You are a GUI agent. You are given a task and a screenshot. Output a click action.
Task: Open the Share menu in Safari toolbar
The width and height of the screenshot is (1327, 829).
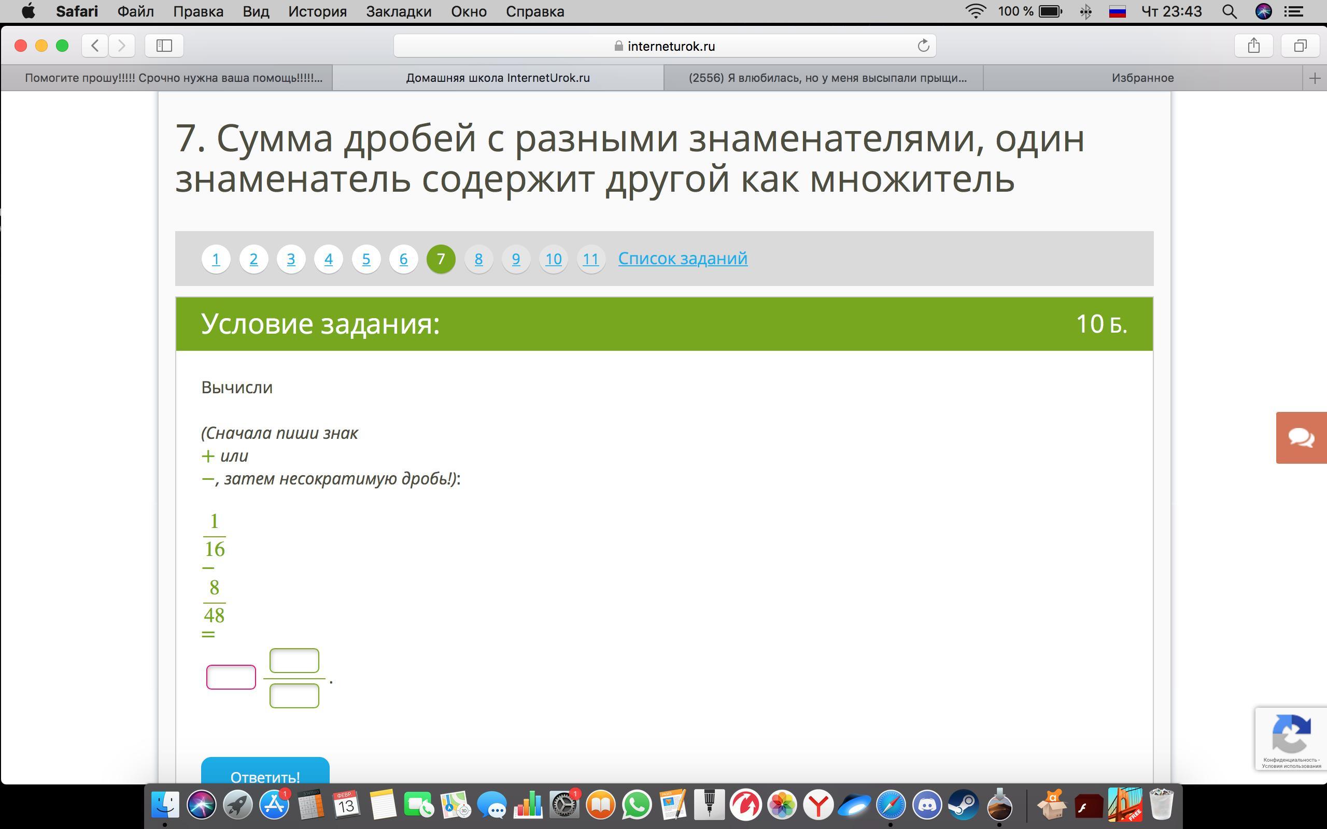pos(1253,46)
